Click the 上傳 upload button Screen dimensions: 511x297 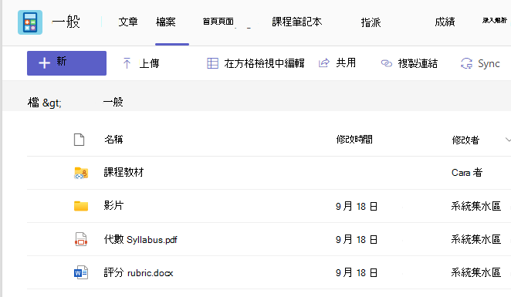click(141, 63)
